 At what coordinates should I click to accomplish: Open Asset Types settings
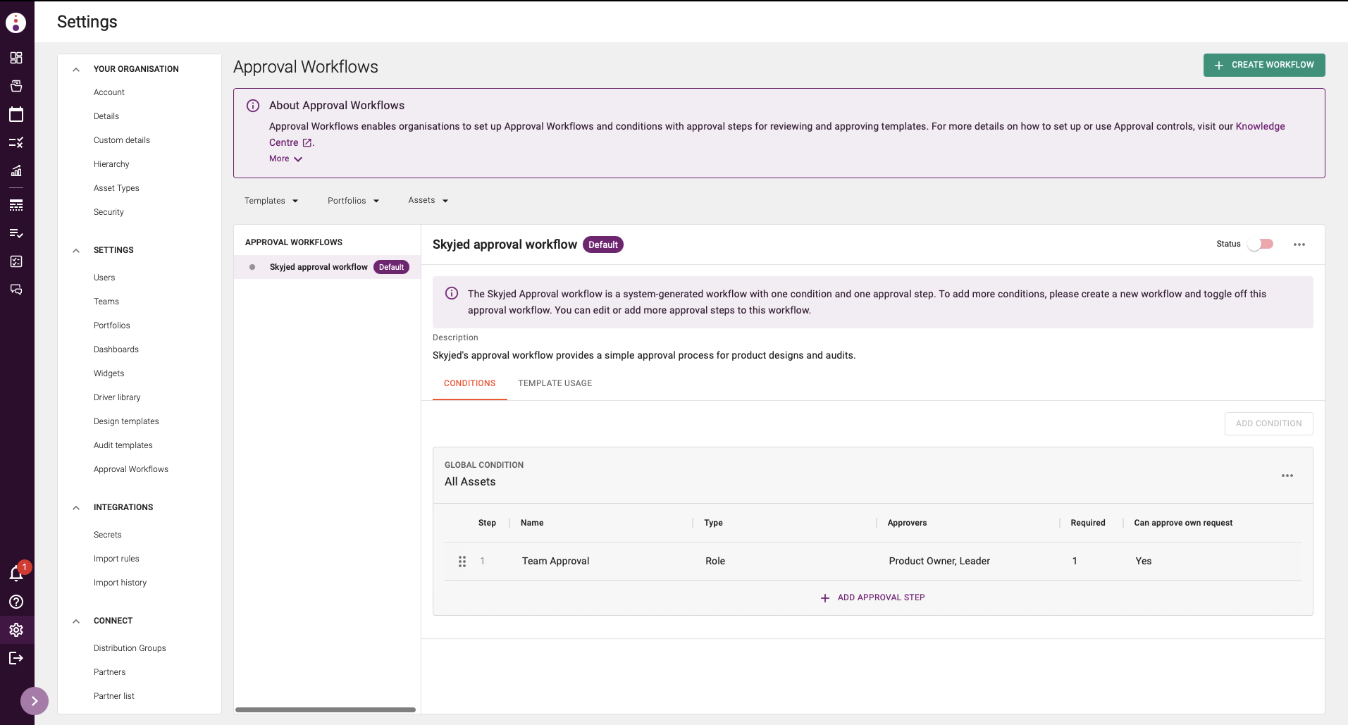(x=116, y=188)
